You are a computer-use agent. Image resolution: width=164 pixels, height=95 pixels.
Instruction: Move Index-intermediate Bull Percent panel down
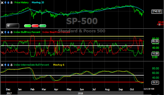8,65
